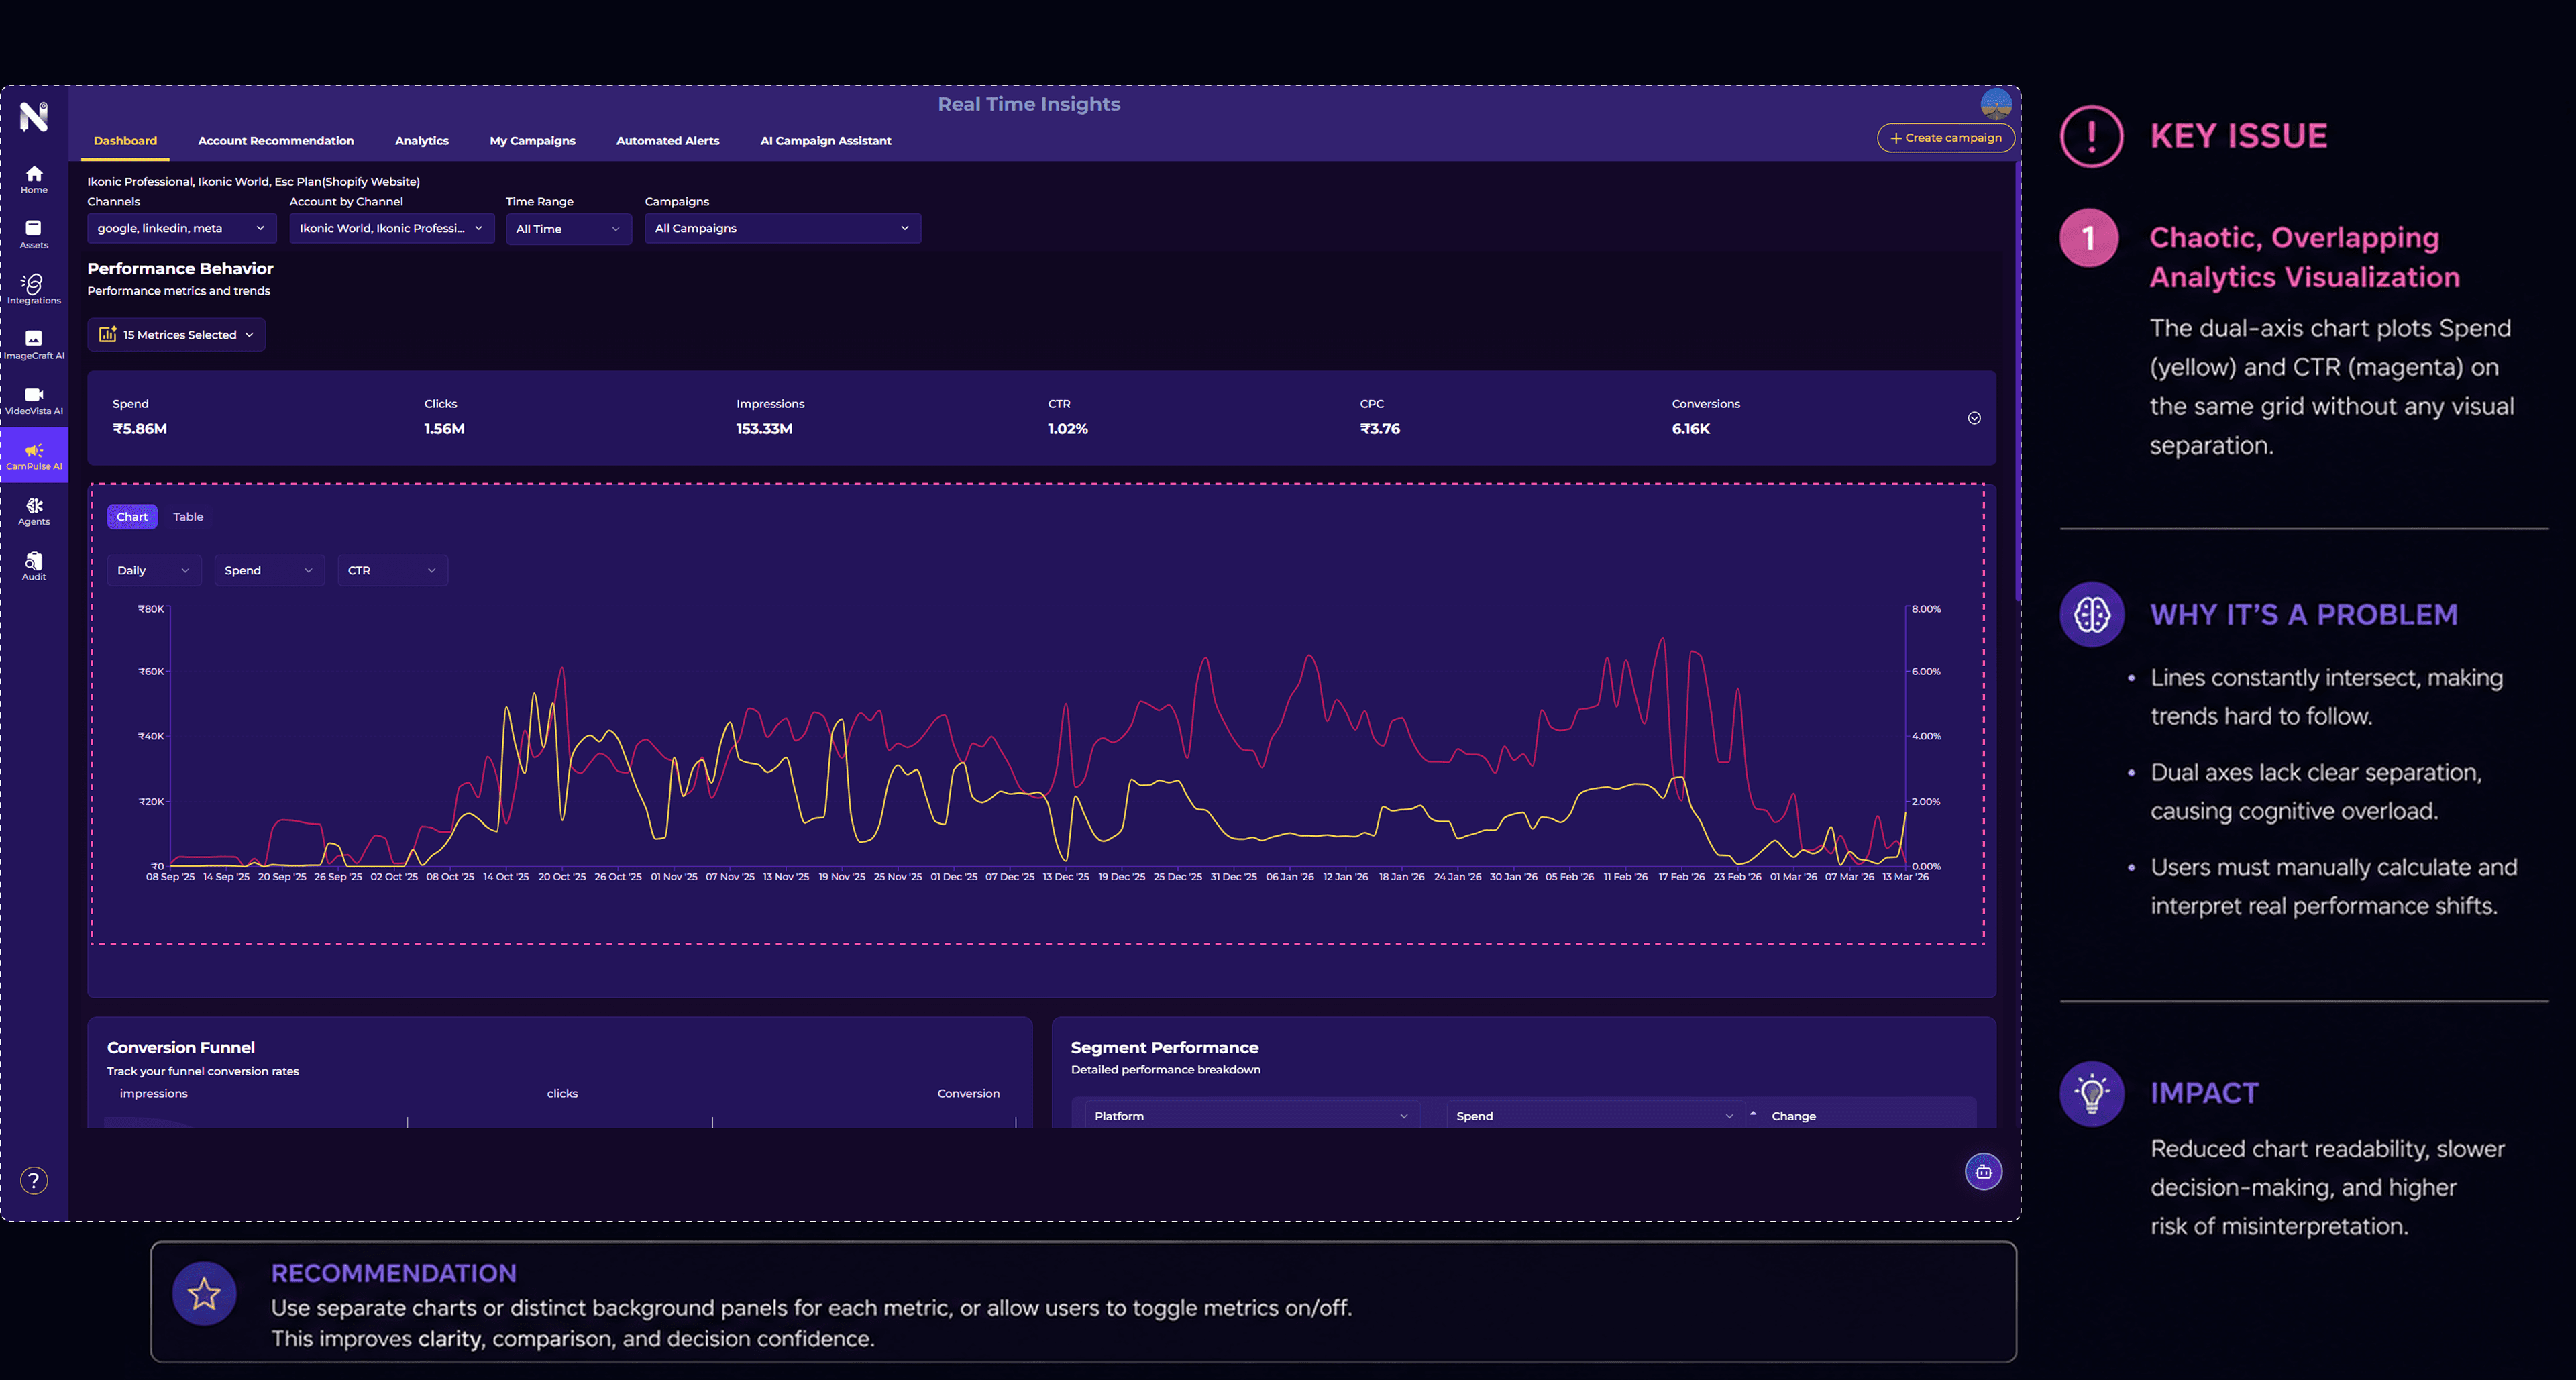This screenshot has height=1380, width=2576.
Task: Click the Real Time Insights title
Action: pos(1028,104)
